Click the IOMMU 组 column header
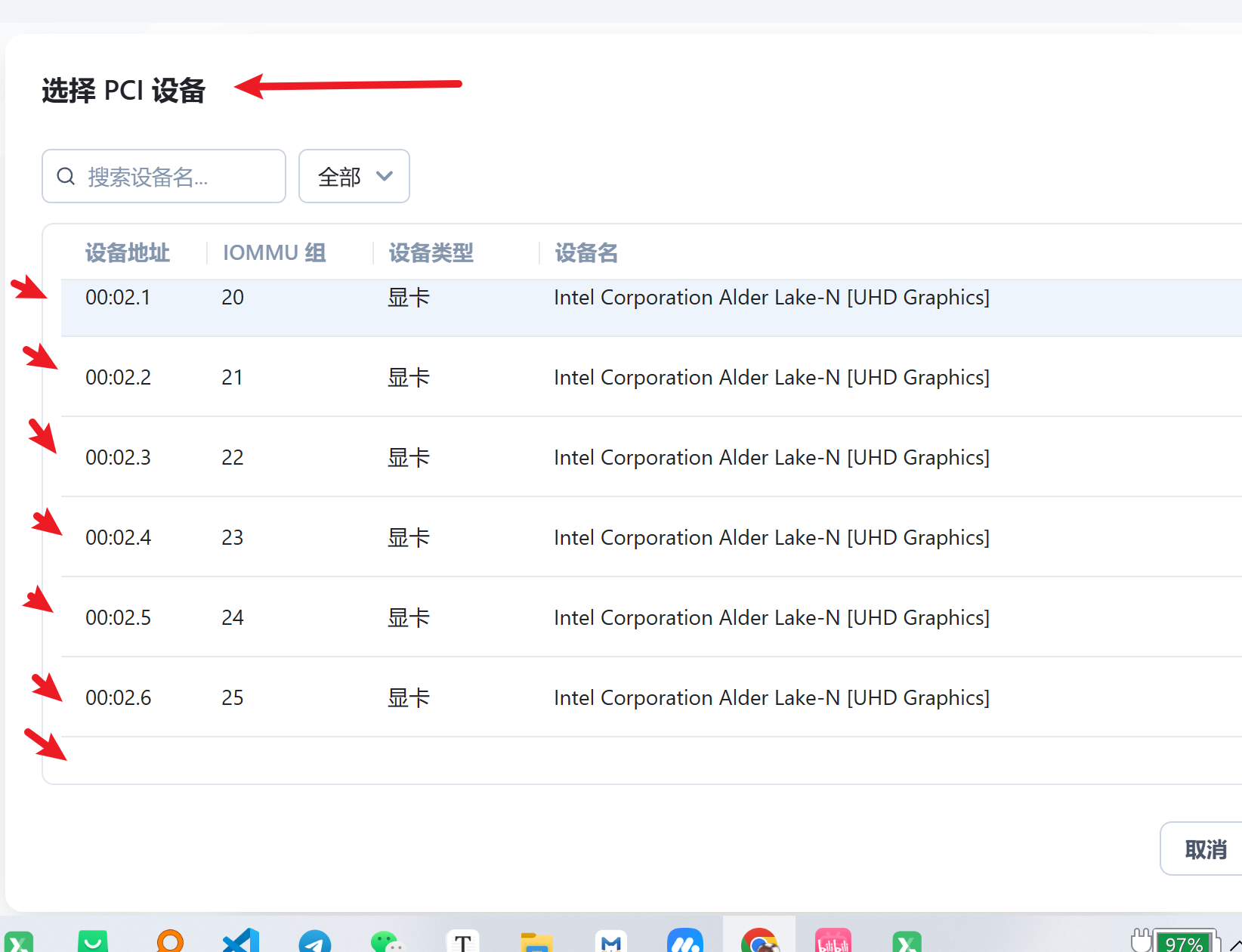Image resolution: width=1242 pixels, height=952 pixels. click(274, 253)
